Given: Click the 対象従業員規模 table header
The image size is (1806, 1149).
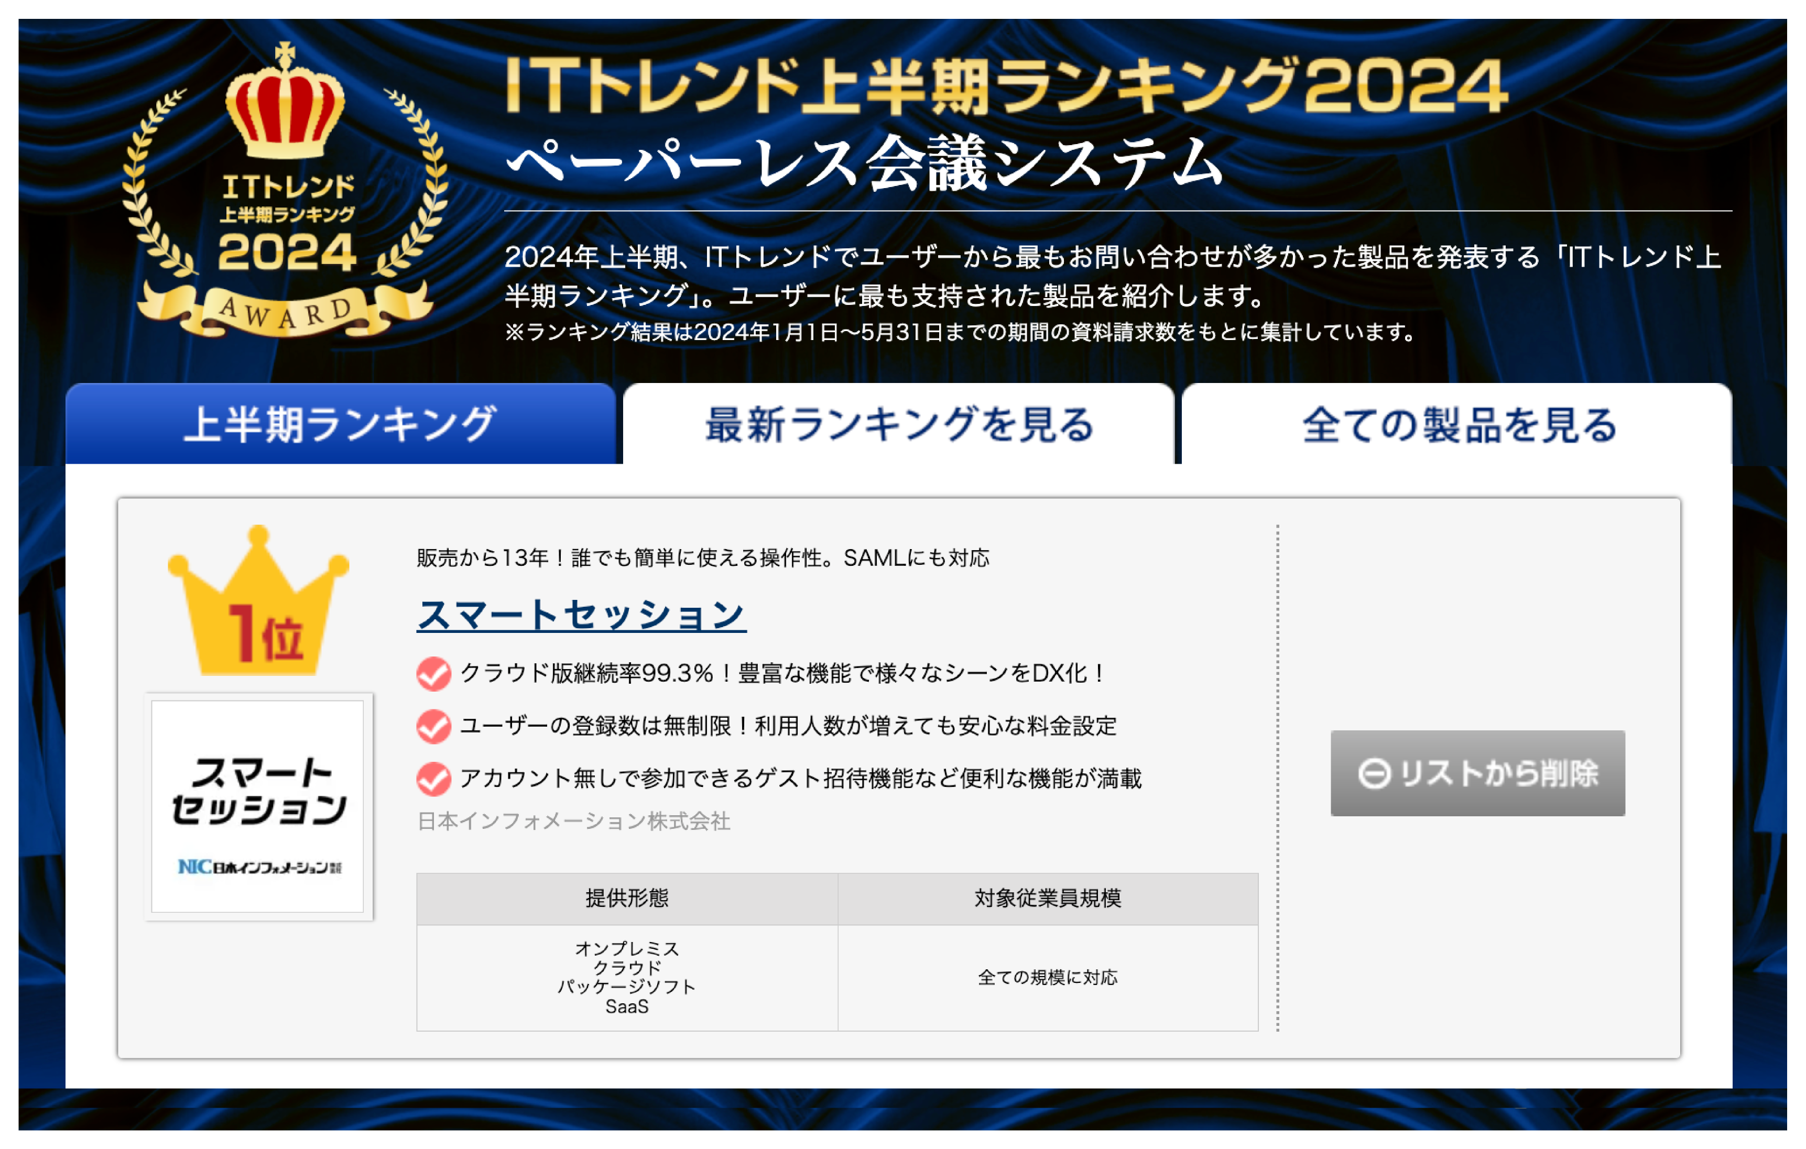Looking at the screenshot, I should [x=1048, y=899].
